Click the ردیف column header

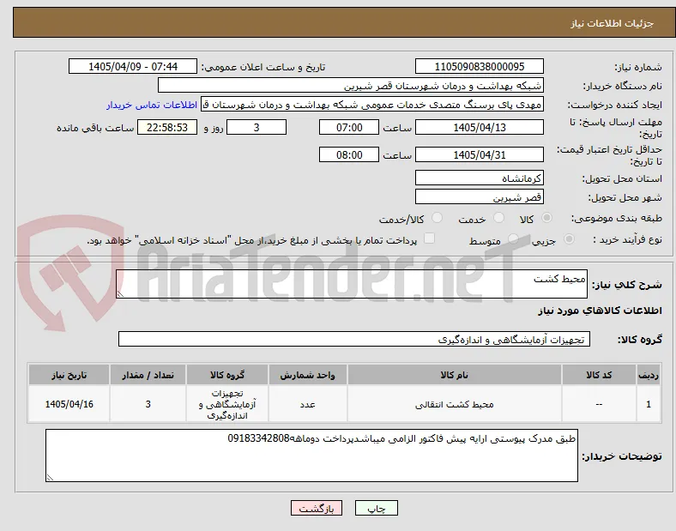coord(649,375)
